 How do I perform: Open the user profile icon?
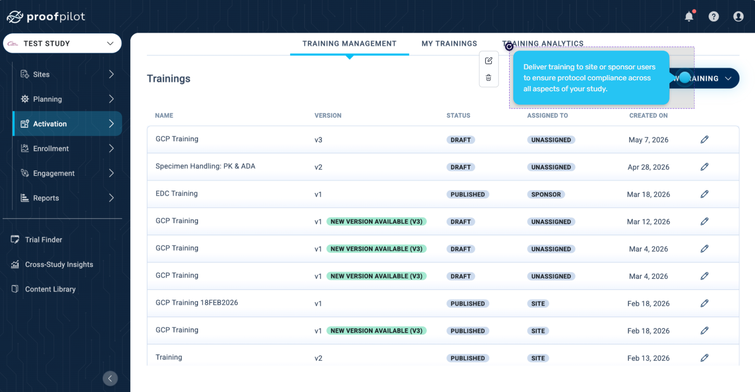738,16
